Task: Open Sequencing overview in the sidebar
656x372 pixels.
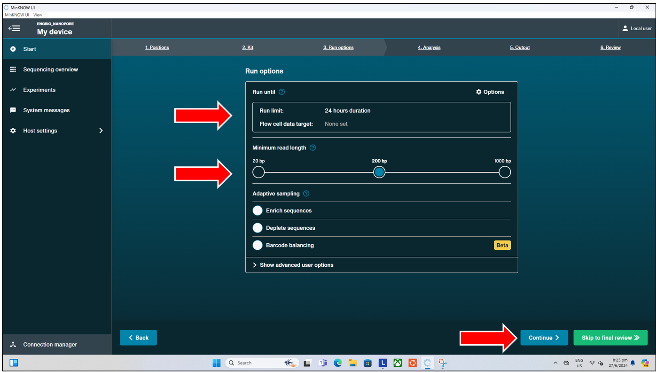Action: click(57, 70)
